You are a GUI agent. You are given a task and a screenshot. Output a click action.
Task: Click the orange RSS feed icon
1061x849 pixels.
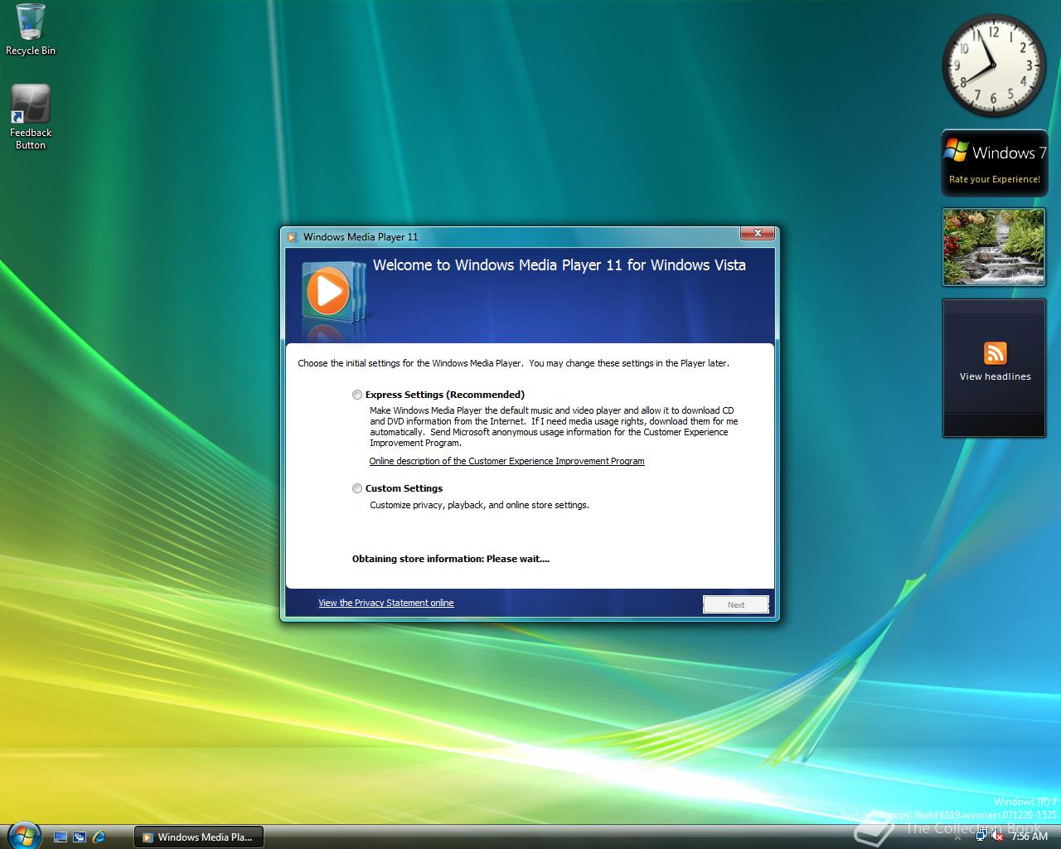click(x=995, y=353)
